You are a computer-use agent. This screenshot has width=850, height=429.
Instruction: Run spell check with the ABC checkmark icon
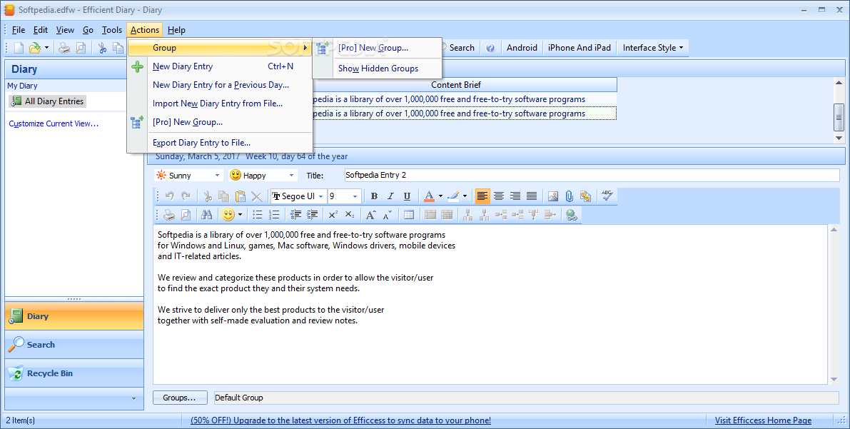coord(607,196)
